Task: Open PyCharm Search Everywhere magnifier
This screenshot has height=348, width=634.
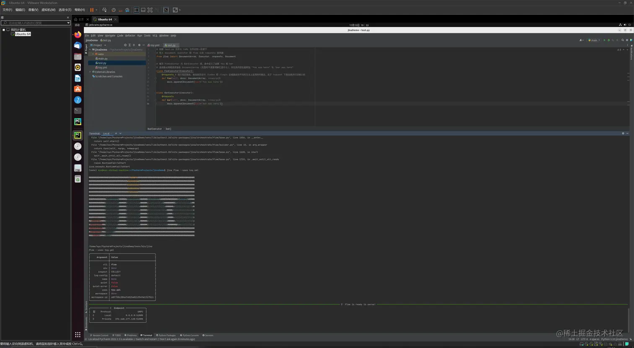Action: (623, 40)
